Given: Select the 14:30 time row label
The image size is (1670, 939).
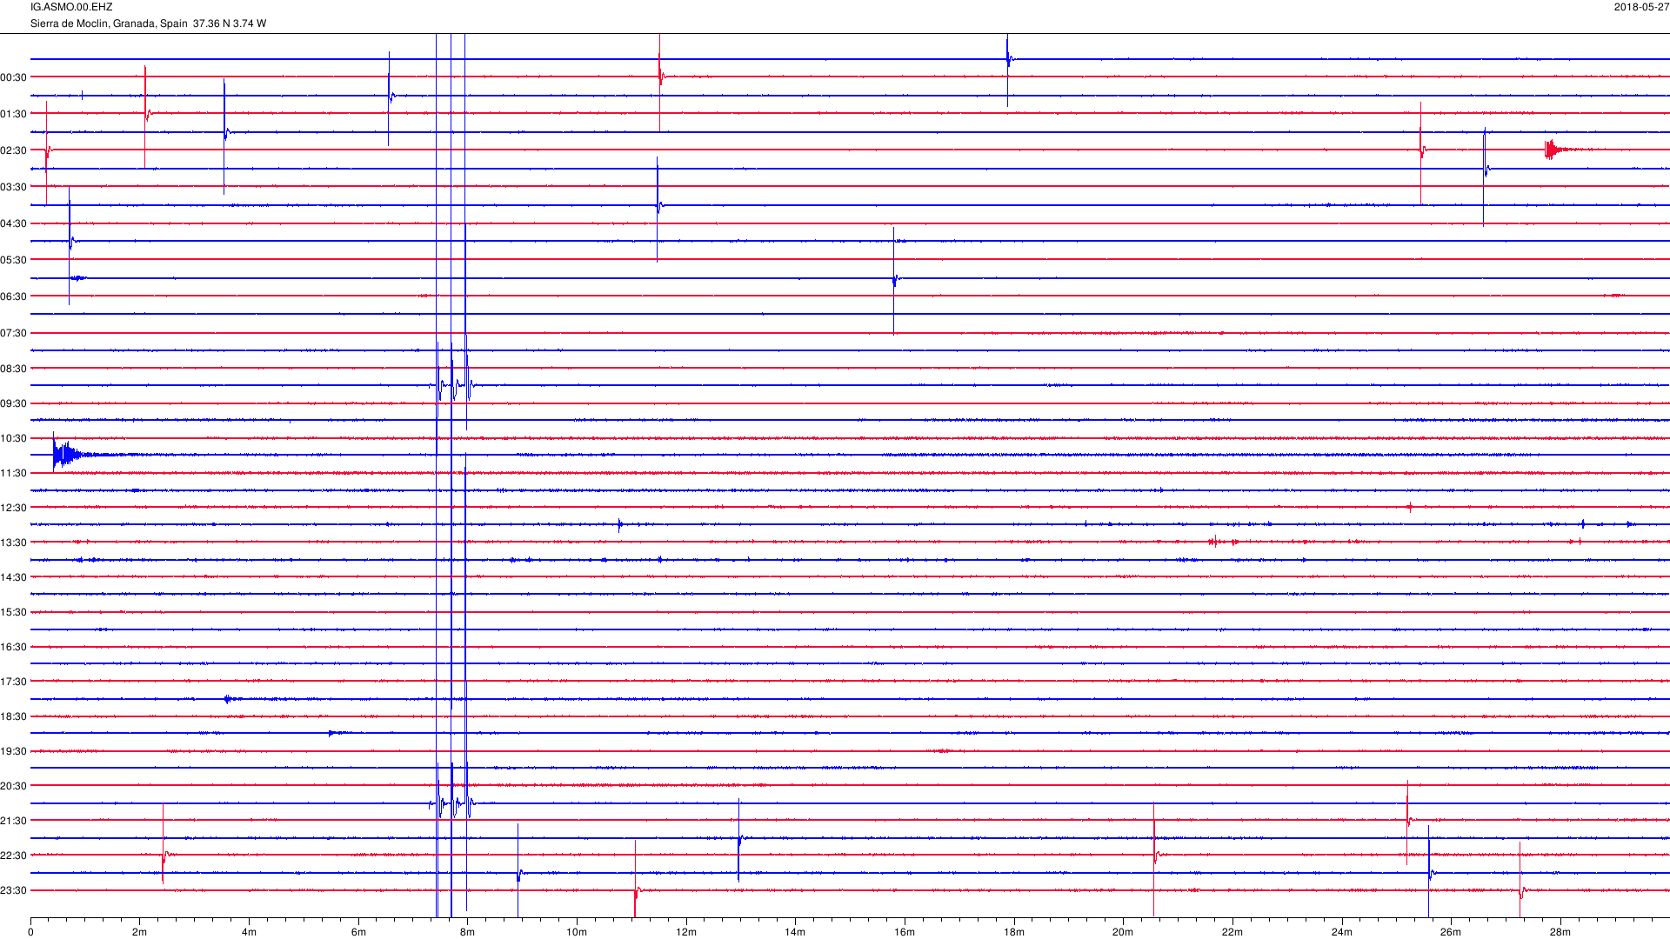Looking at the screenshot, I should (14, 577).
